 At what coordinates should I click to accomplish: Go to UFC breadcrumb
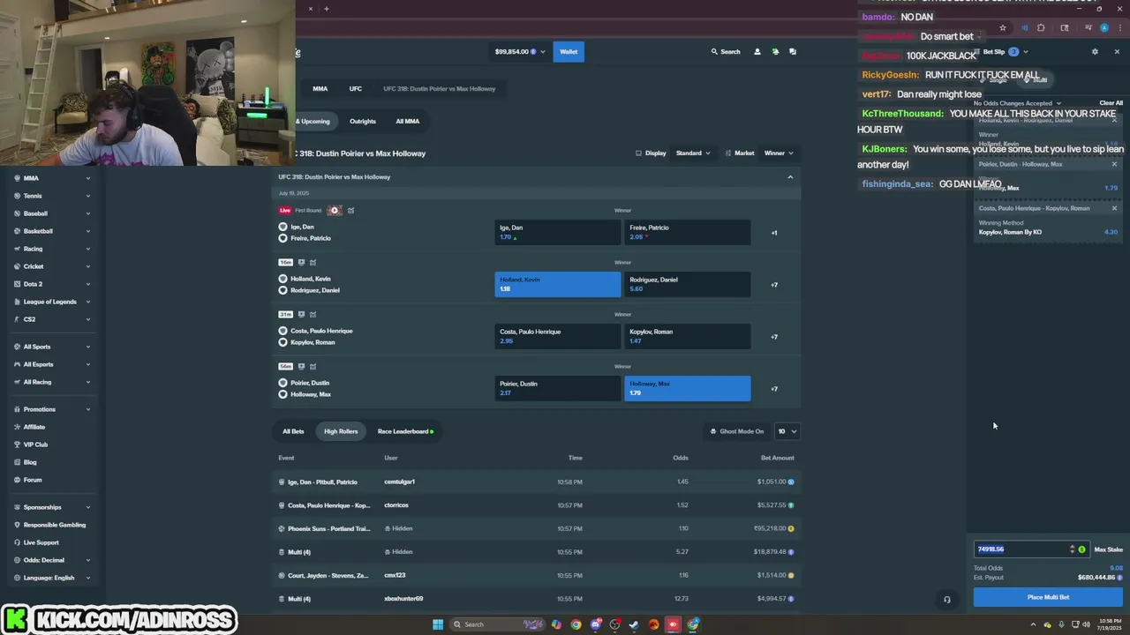click(355, 89)
